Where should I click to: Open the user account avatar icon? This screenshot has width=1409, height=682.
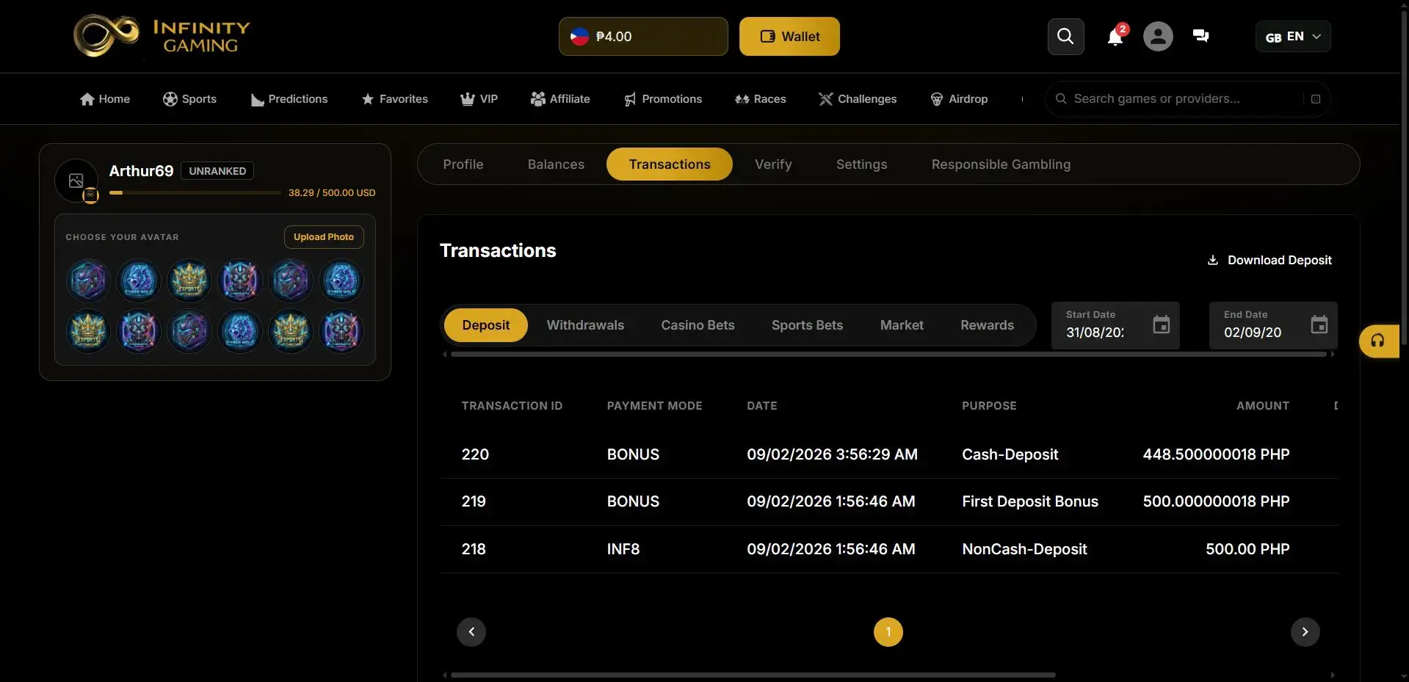point(1158,37)
